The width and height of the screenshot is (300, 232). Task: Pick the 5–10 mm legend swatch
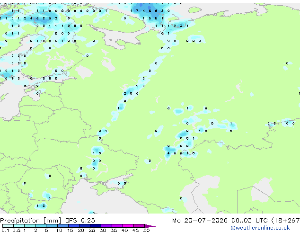[x=52, y=226]
